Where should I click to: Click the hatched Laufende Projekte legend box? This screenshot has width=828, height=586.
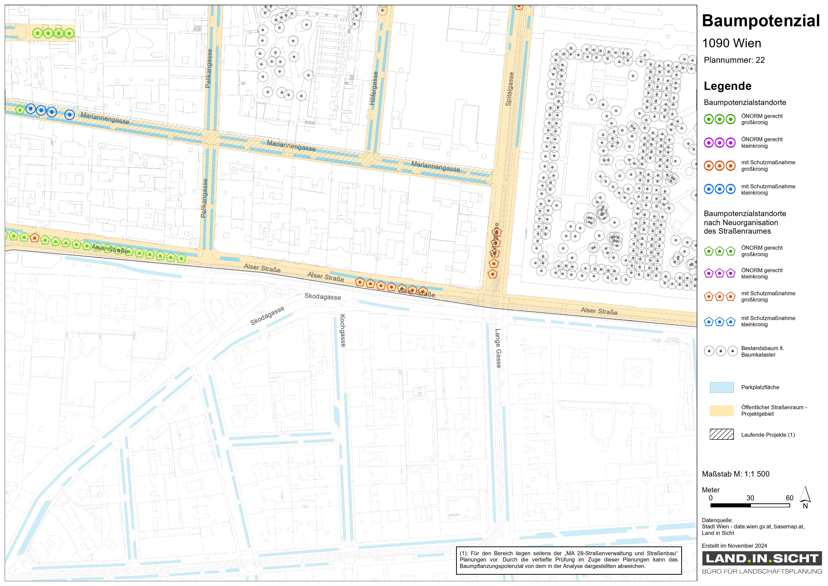pyautogui.click(x=721, y=434)
